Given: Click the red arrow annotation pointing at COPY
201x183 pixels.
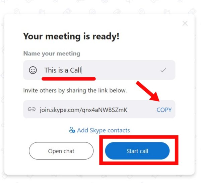Looking at the screenshot, I should pos(148,91).
